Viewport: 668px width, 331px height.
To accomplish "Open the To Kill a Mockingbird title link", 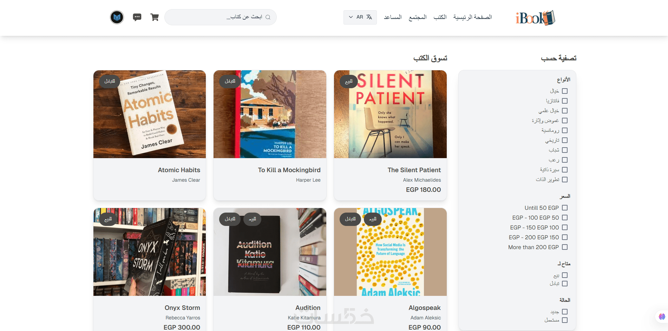I will click(x=289, y=170).
